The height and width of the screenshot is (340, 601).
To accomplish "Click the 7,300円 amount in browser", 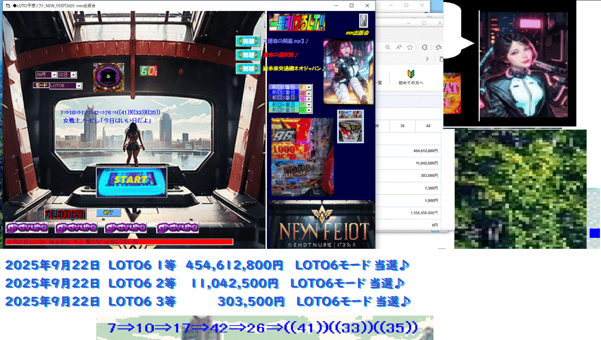I will [432, 188].
